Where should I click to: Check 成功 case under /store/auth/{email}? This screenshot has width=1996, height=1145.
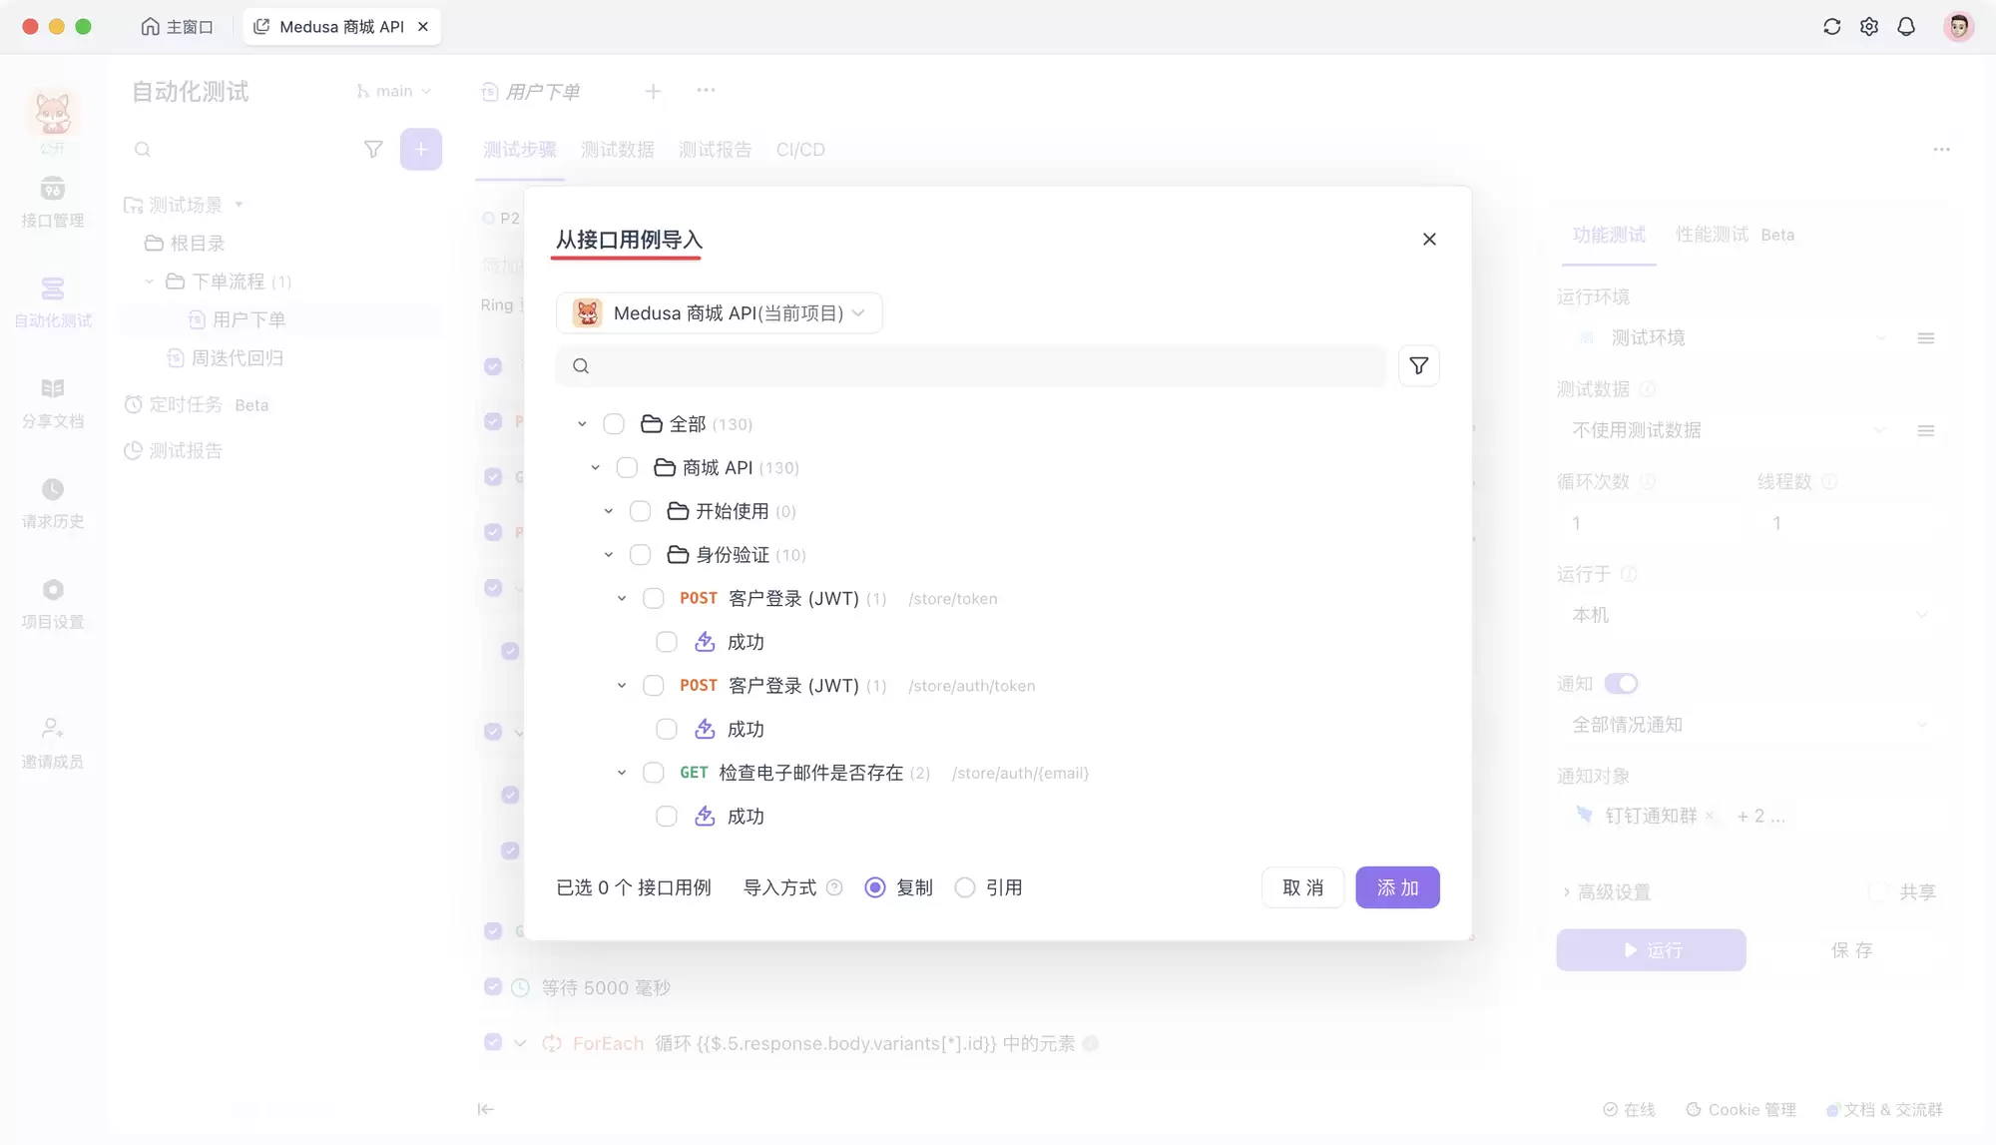(667, 817)
